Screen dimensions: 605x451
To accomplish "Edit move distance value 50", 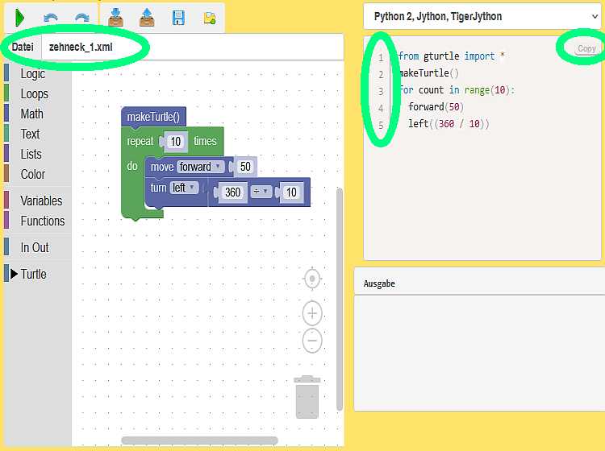I will 245,167.
